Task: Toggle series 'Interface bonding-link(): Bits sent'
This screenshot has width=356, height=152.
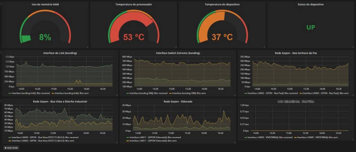Action: 72,93
